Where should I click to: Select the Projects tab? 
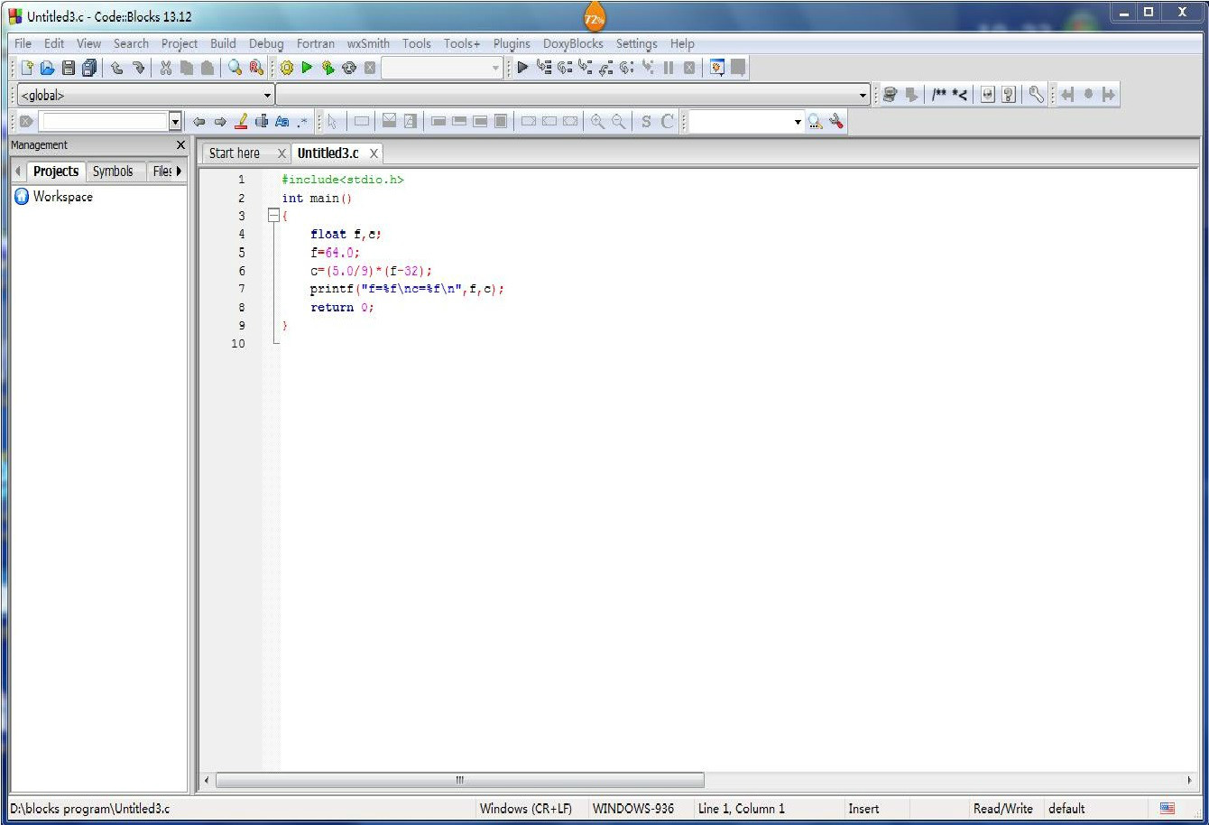coord(56,171)
